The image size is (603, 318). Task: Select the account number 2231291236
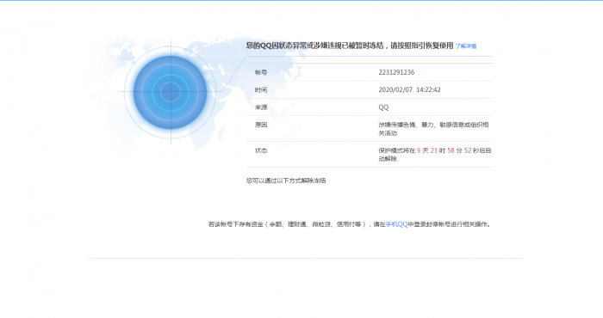coord(396,72)
